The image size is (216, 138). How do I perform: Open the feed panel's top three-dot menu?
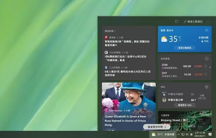click(208, 22)
